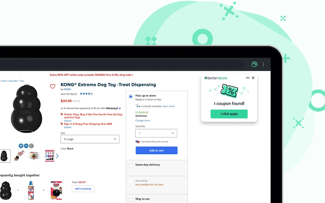Image resolution: width=325 pixels, height=203 pixels.
Task: Click Add to pickup button
Action: tap(83, 189)
